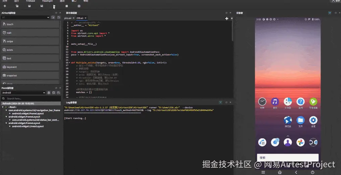Click the record icon beside the Airtest filter dropdown

(x=53, y=17)
